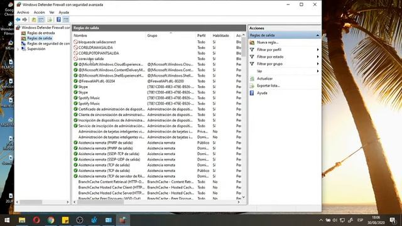Select the corevideo salida rule row
The height and width of the screenshot is (226, 402).
pos(157,58)
